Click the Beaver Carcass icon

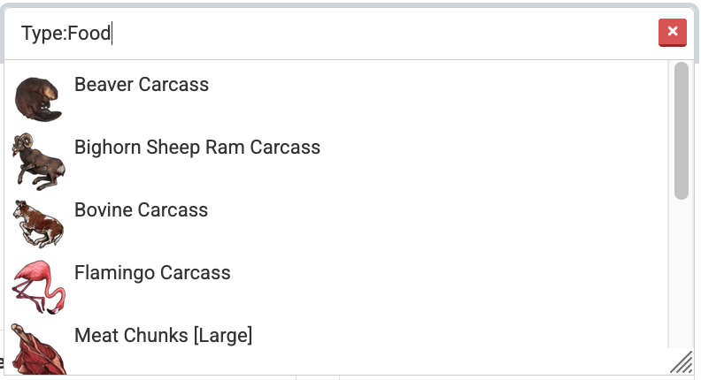point(38,98)
